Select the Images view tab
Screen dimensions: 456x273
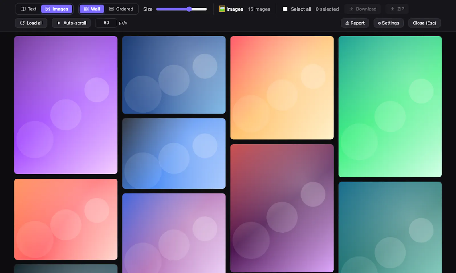pyautogui.click(x=57, y=9)
